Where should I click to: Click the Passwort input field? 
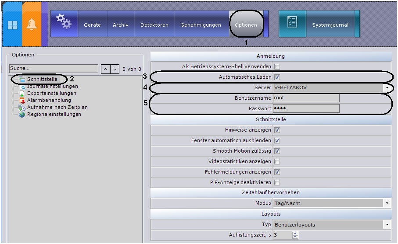pos(306,108)
